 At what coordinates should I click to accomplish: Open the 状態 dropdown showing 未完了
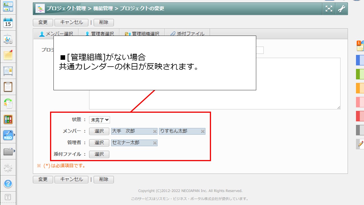tap(99, 120)
